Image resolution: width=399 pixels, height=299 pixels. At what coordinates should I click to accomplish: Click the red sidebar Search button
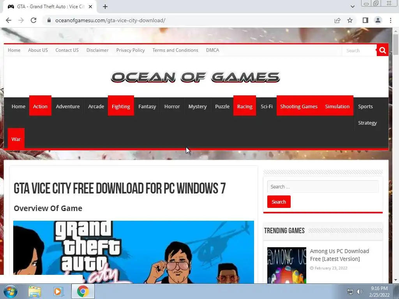[279, 202]
